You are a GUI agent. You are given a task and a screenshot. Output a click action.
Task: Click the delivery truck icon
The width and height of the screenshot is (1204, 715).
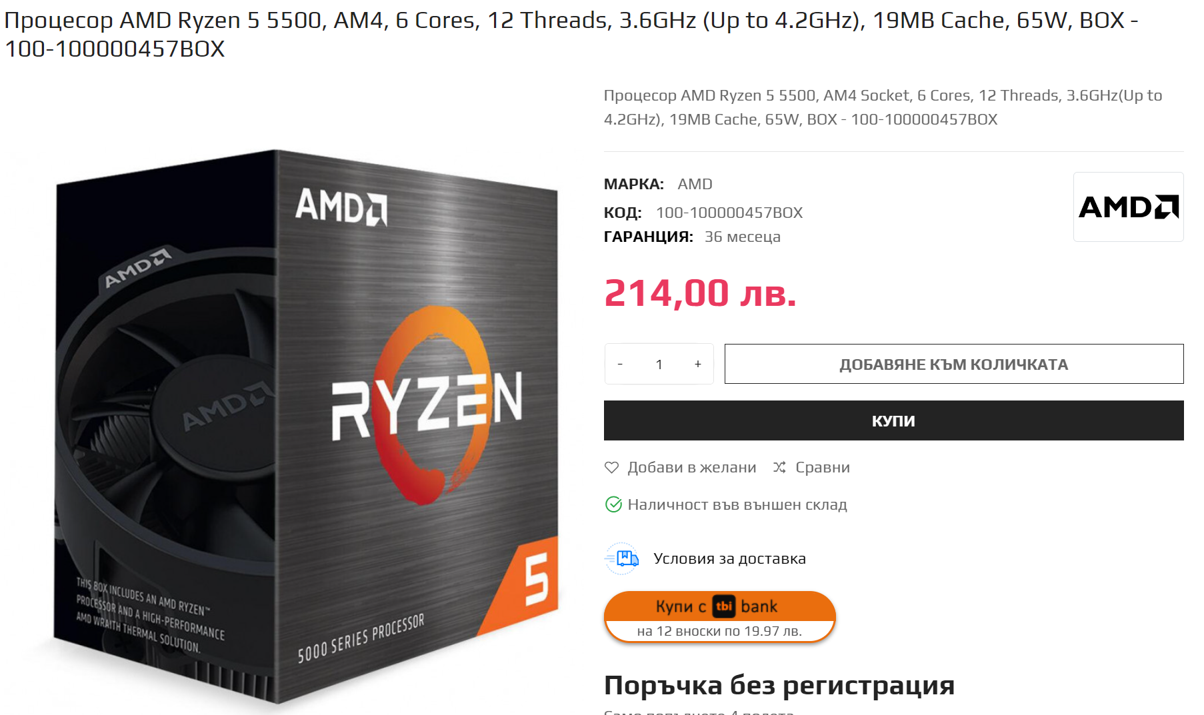coord(622,558)
